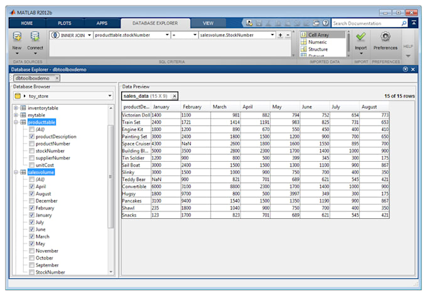Select Structure as import data type
Viewport: 427px width, 296px height.
318,49
